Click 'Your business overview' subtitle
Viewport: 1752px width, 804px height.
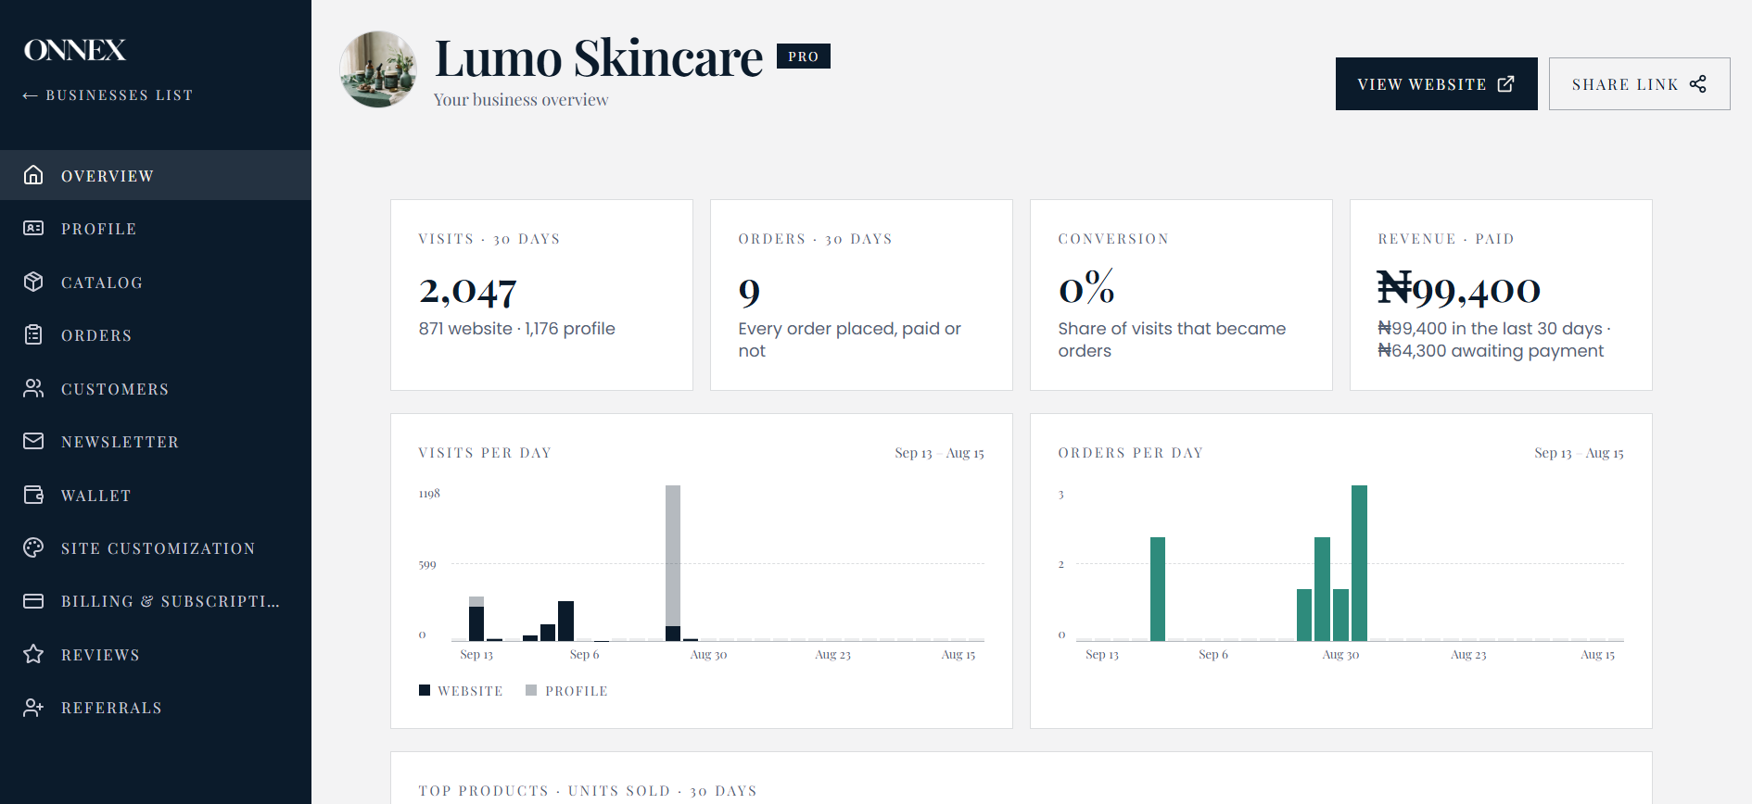click(x=521, y=100)
